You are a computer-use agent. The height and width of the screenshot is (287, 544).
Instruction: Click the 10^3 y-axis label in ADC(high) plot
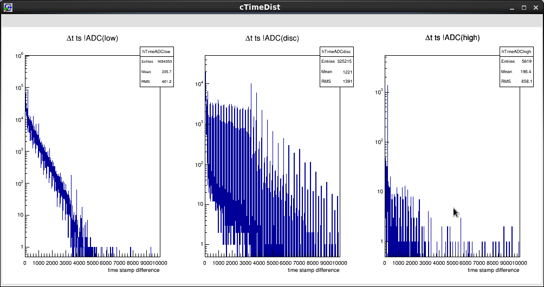click(x=379, y=92)
